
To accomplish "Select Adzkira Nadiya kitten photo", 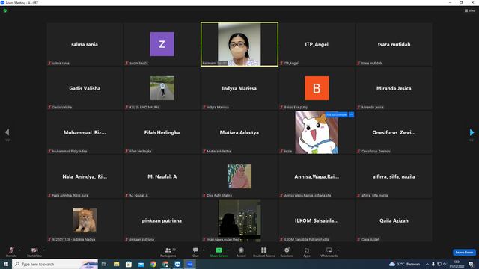I will pyautogui.click(x=85, y=220).
